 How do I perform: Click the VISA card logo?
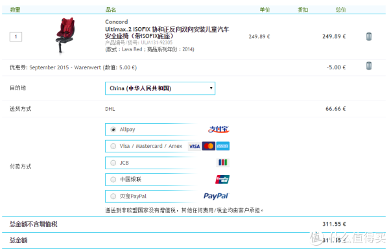194,146
